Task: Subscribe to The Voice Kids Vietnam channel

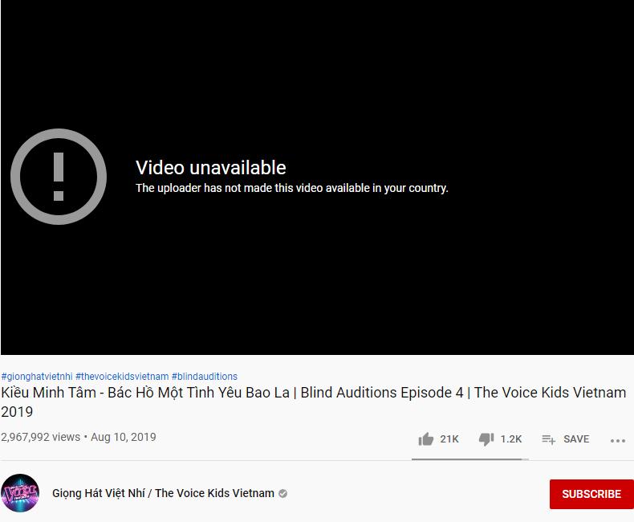Action: pyautogui.click(x=591, y=494)
